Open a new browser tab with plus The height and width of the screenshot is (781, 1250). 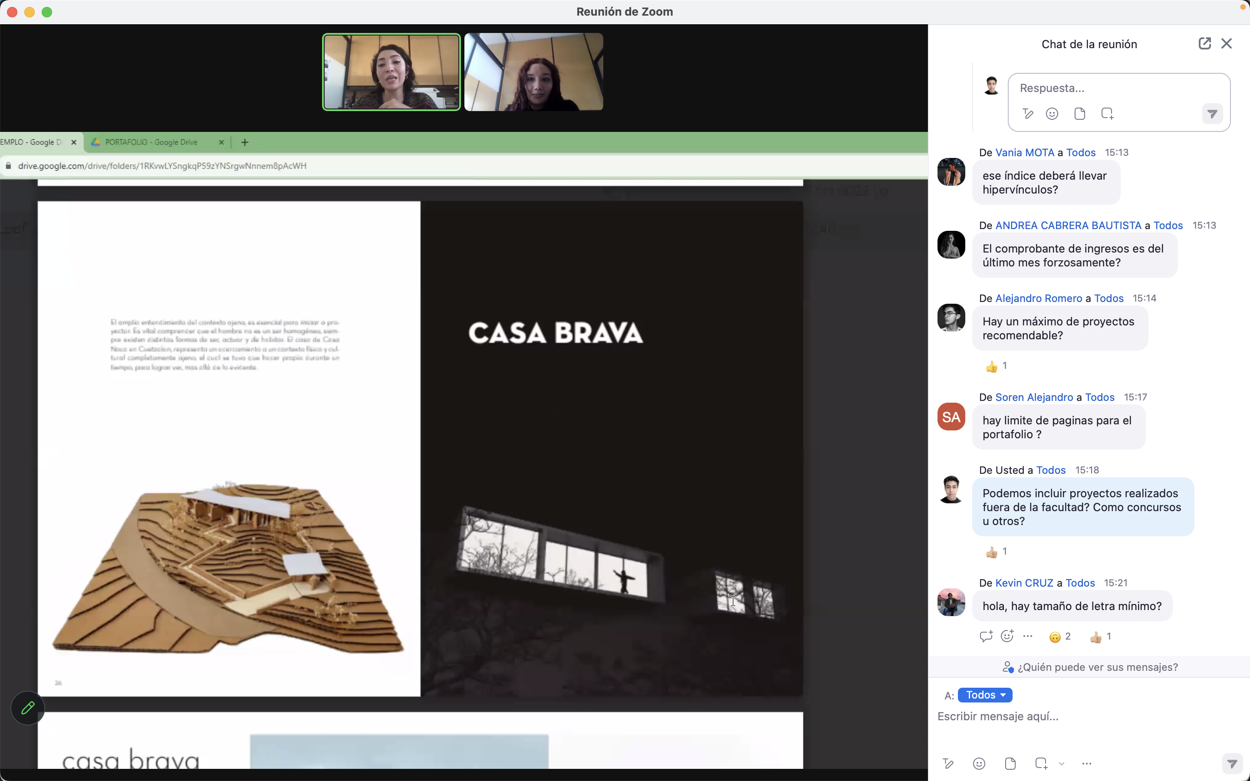(245, 142)
